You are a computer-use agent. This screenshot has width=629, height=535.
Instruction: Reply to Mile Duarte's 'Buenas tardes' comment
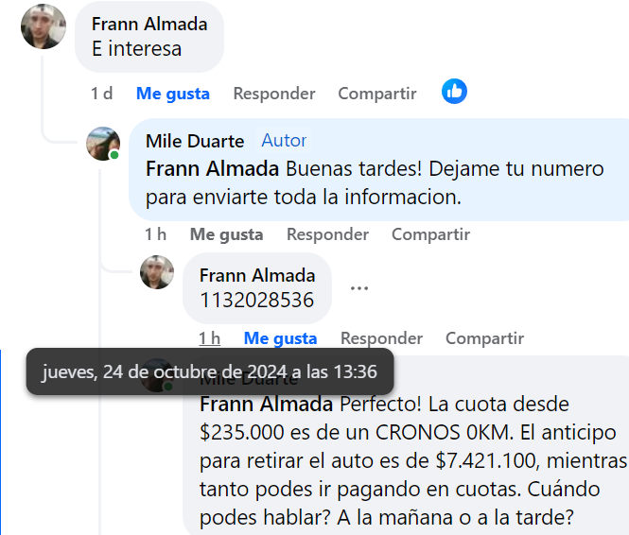pyautogui.click(x=327, y=234)
